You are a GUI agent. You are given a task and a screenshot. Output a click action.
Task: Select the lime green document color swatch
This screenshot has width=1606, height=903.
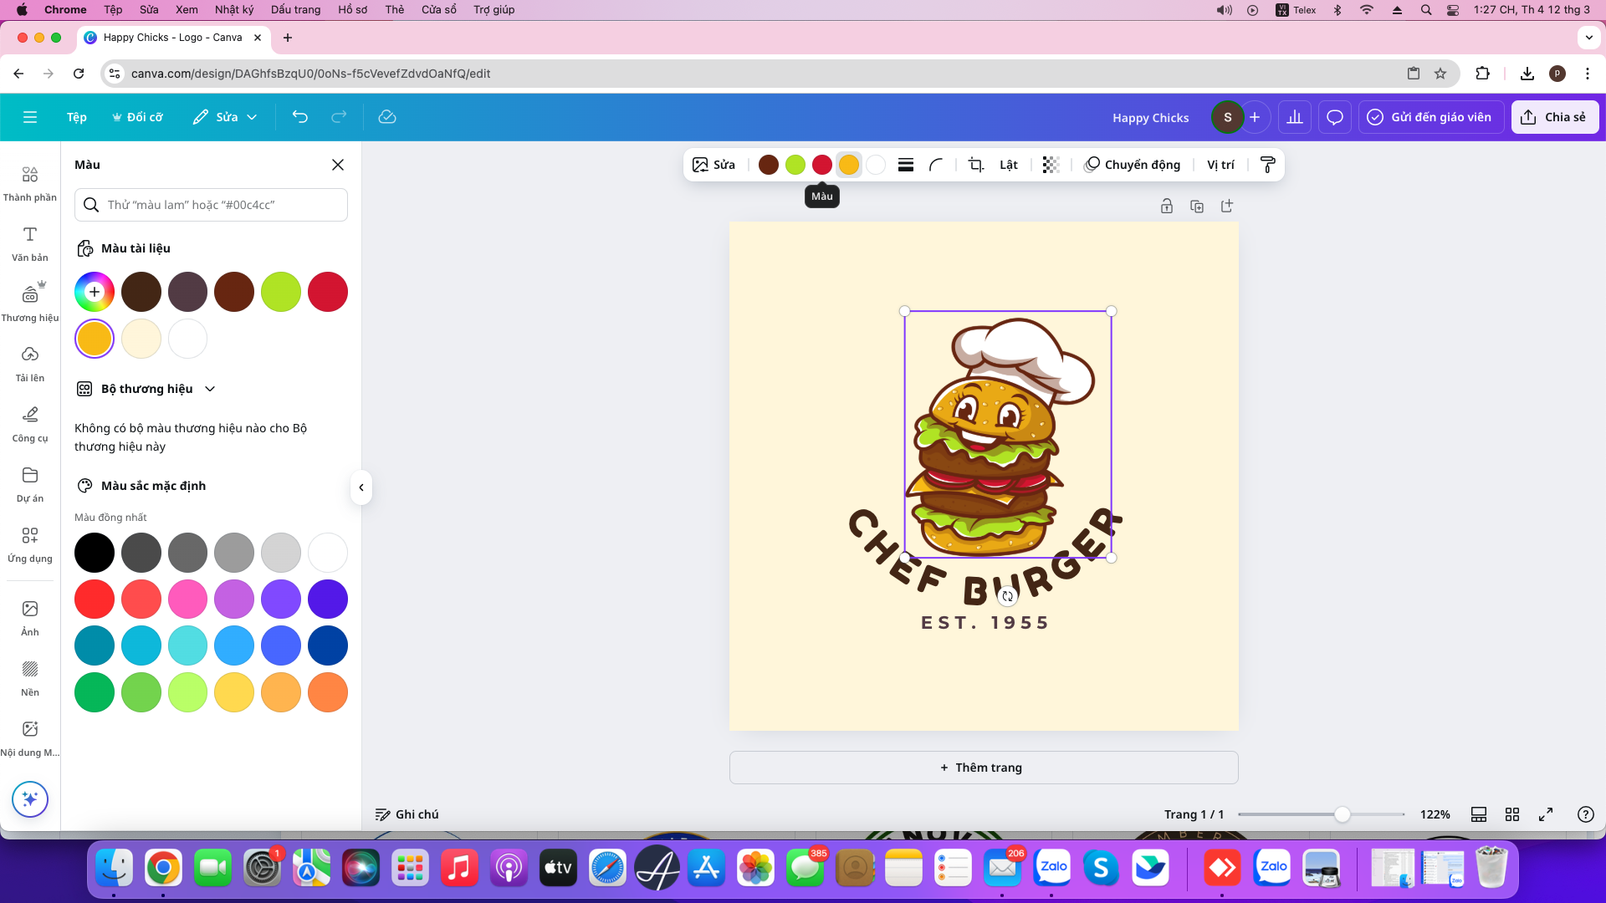tap(281, 292)
